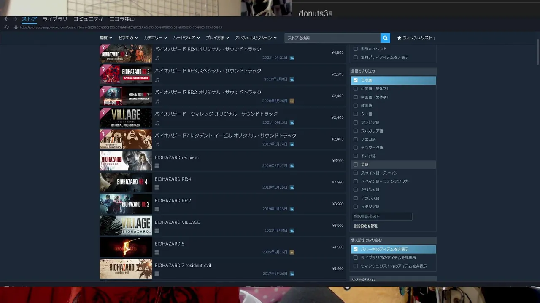This screenshot has height=303, width=540.
Task: Click the ¥8,990 price of BIOHAZARD requiem
Action: pyautogui.click(x=337, y=161)
